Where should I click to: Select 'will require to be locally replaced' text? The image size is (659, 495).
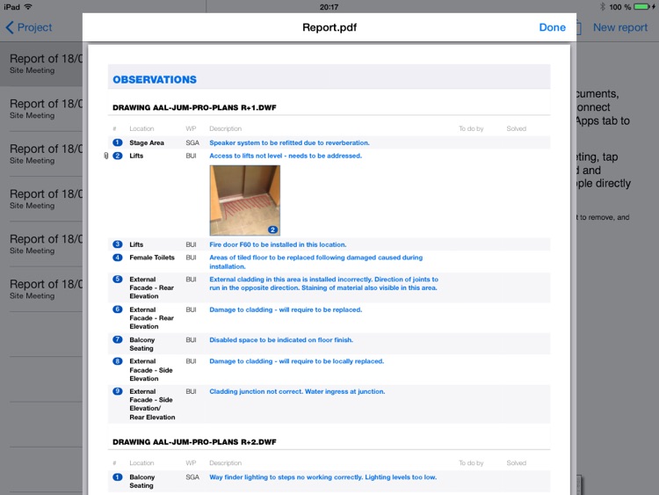[331, 361]
